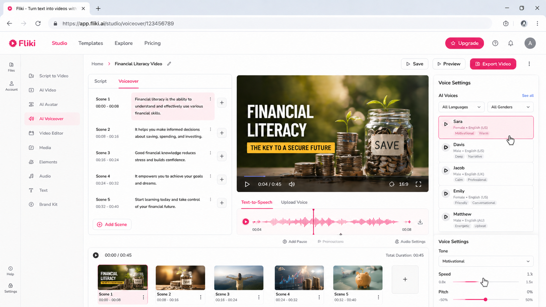
Task: Mute the video preview volume
Action: 292,184
